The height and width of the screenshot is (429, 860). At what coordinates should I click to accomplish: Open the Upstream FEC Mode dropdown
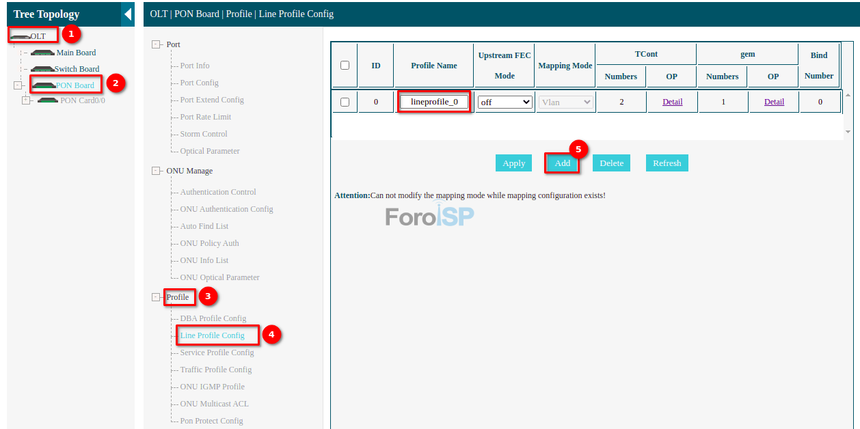505,102
